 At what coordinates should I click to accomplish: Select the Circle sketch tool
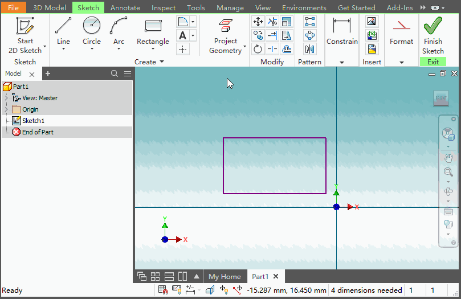[x=91, y=31]
